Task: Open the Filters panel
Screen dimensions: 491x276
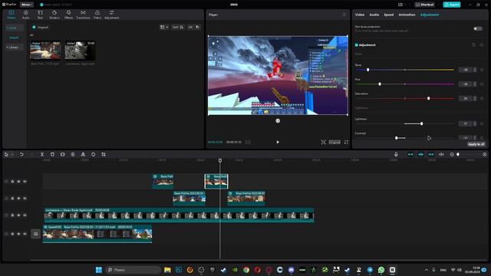Action: point(97,15)
